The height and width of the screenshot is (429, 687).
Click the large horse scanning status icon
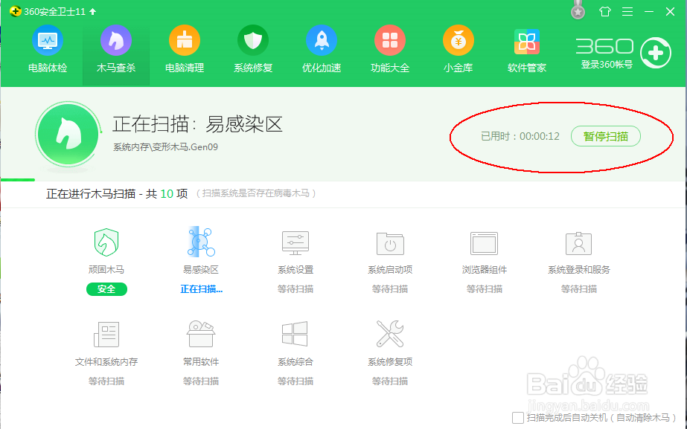(68, 135)
